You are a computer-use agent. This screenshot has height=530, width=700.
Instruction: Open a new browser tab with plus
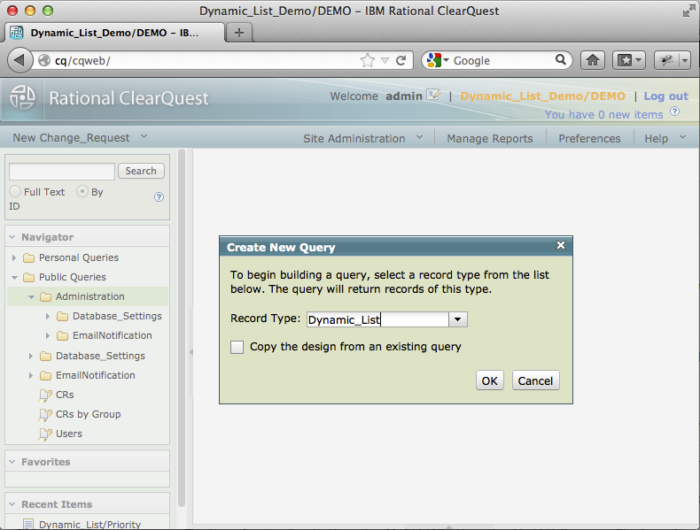239,33
